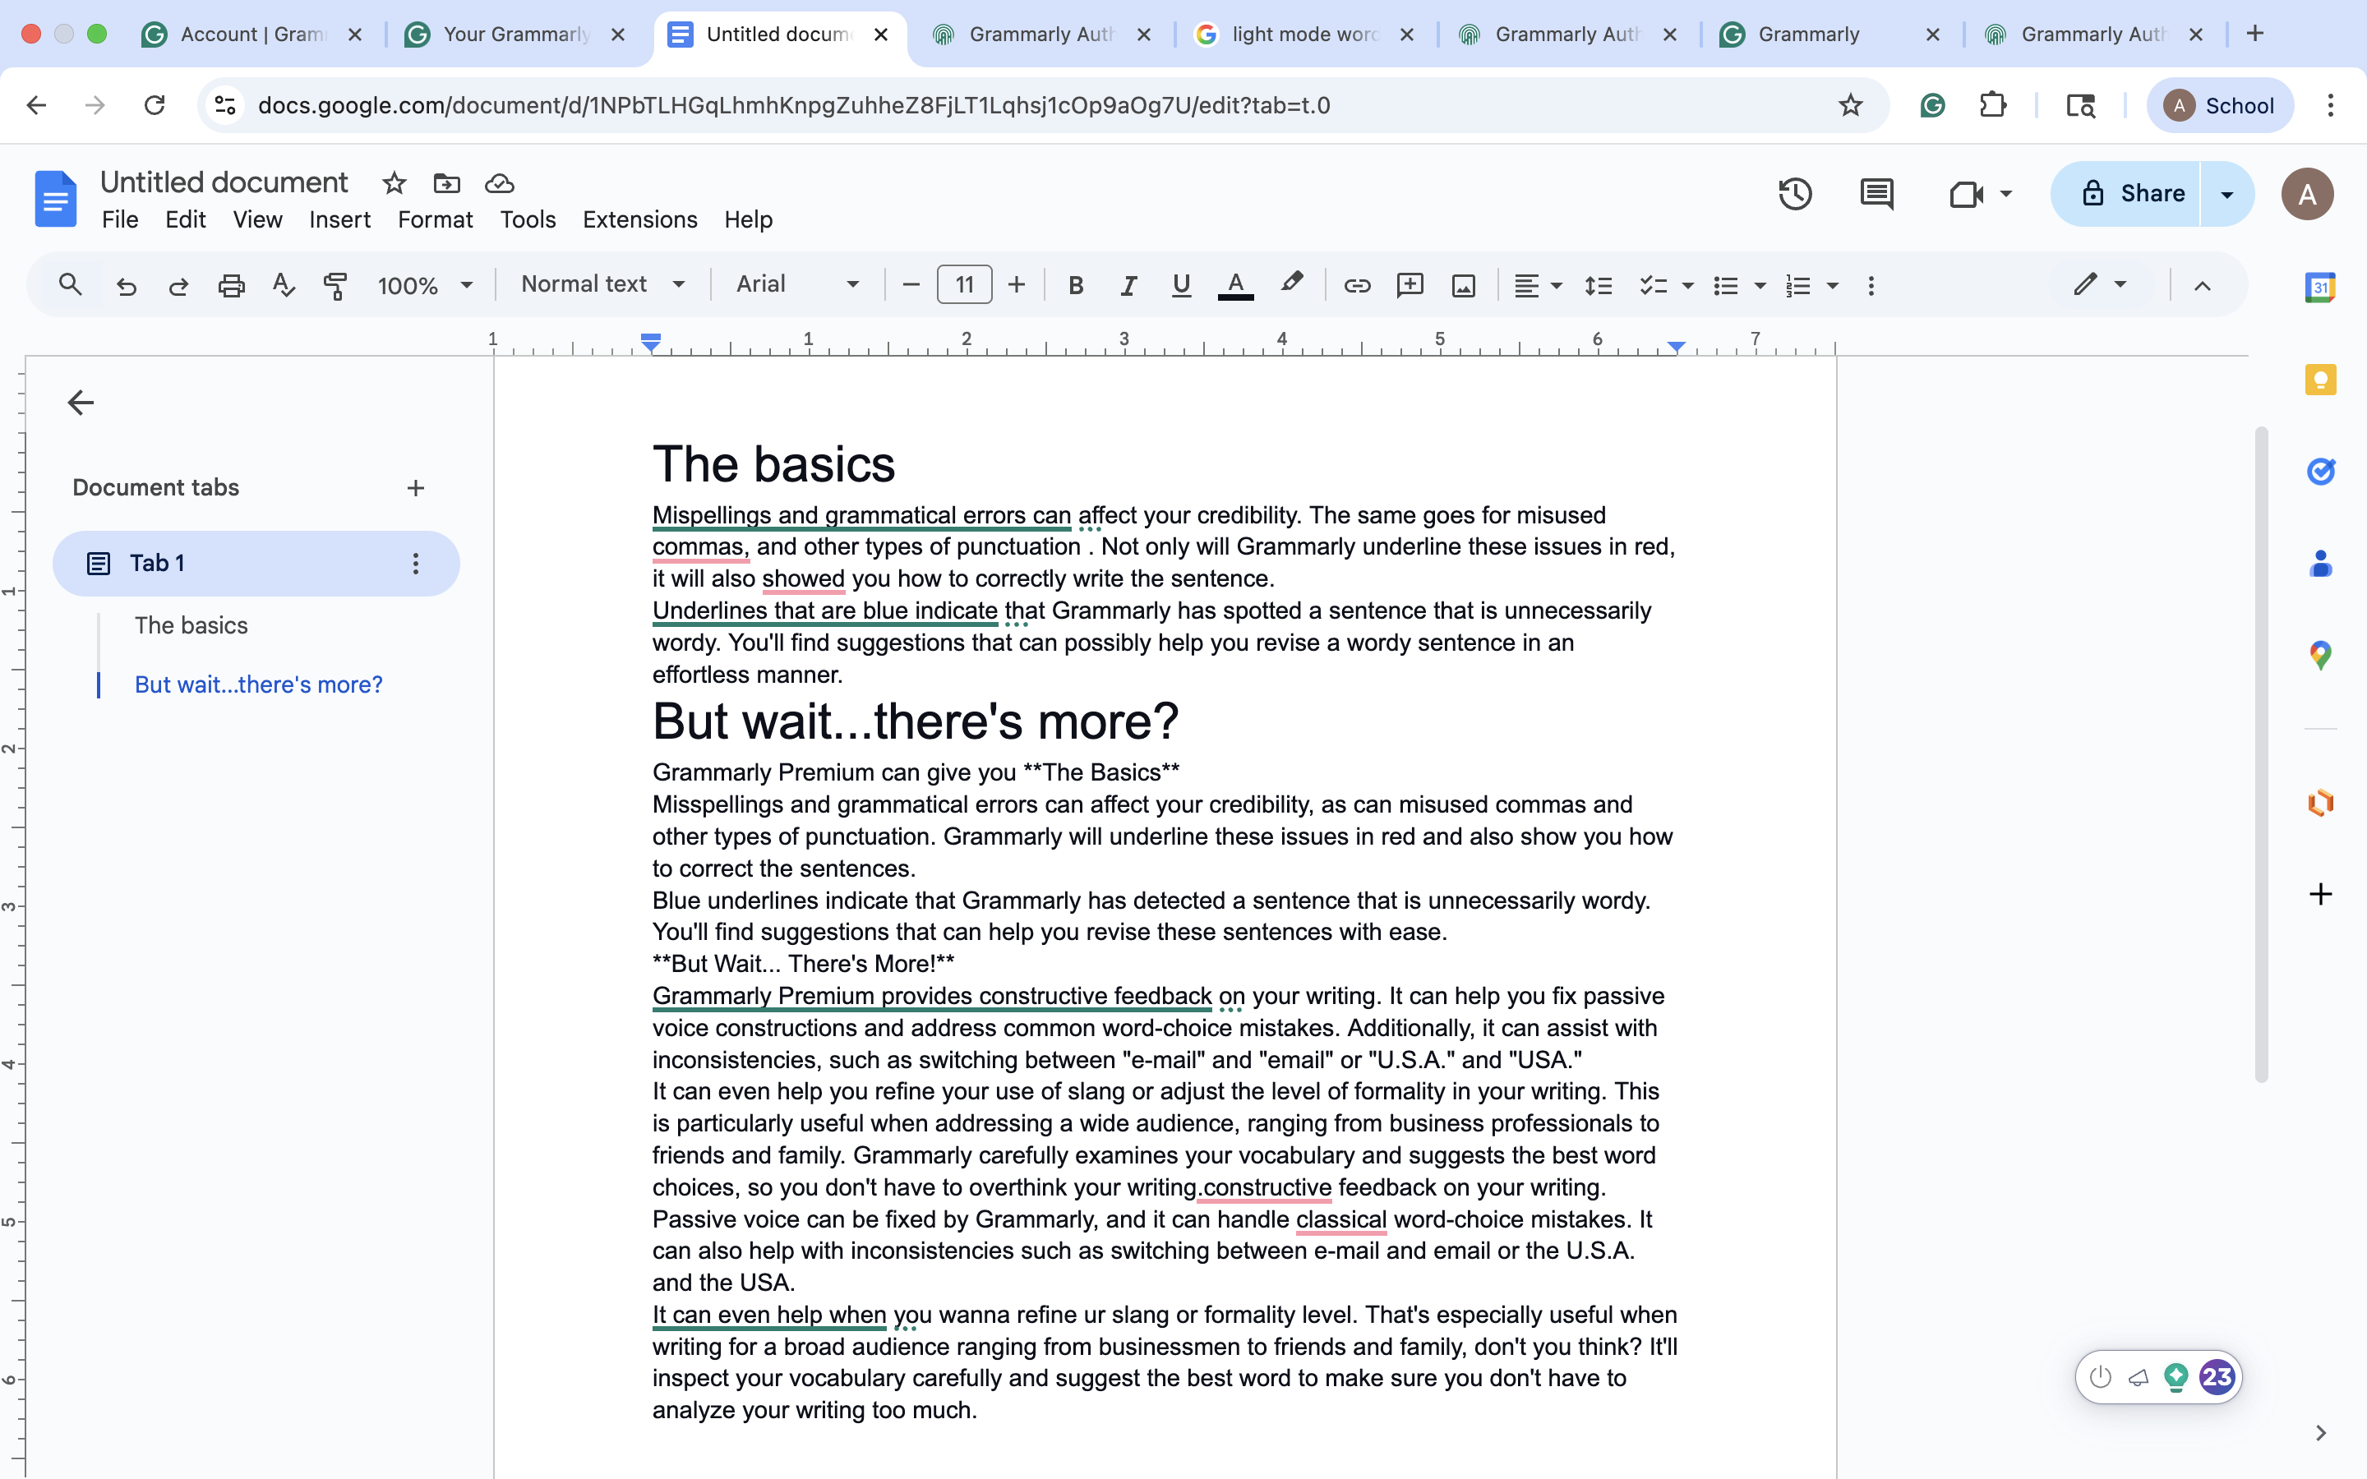Toggle italic formatting
Screen dimensions: 2367x1479
coord(1128,284)
